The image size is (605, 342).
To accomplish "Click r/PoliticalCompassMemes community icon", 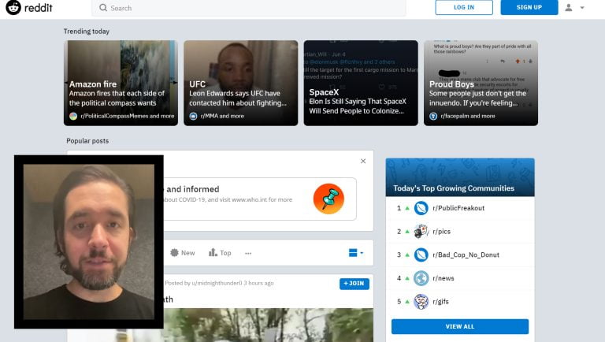I will [73, 116].
